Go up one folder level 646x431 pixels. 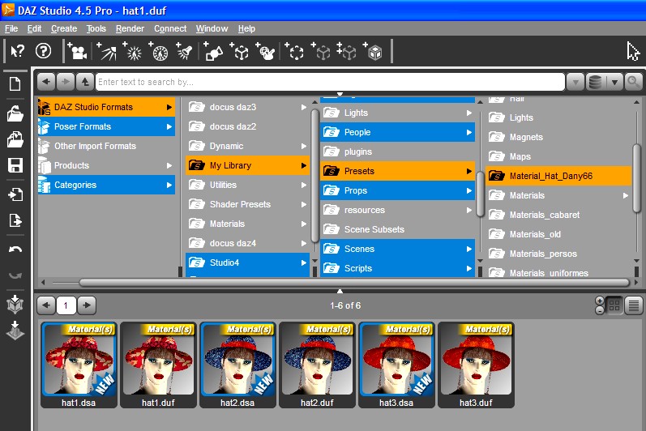click(x=85, y=82)
